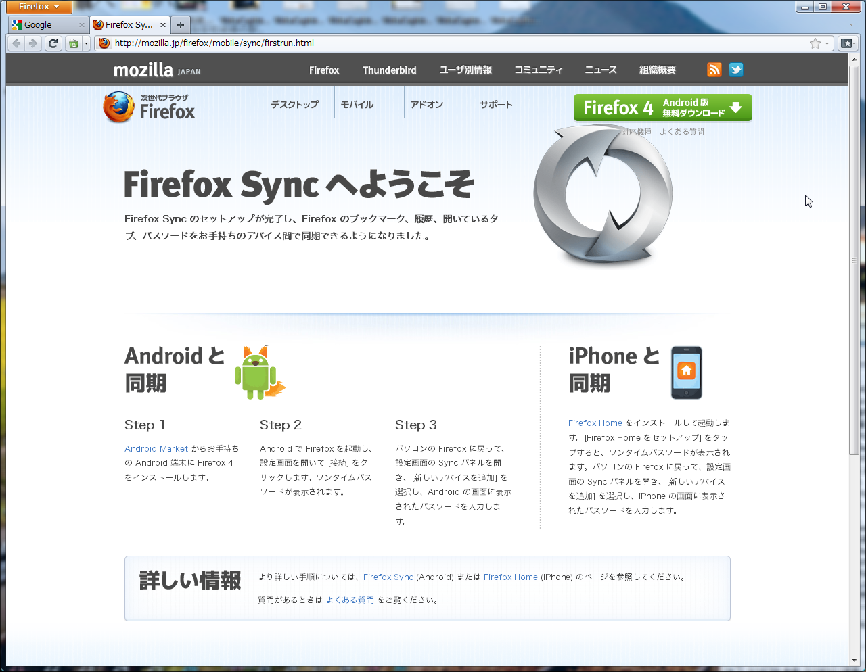Open a new tab with the plus button
This screenshot has height=672, width=866.
tap(180, 25)
